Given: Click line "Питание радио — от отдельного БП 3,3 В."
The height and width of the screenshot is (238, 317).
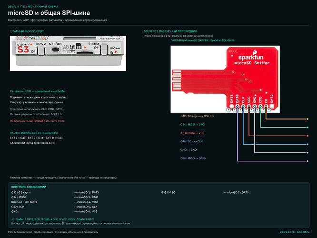Looking at the screenshot, I should point(36,114).
